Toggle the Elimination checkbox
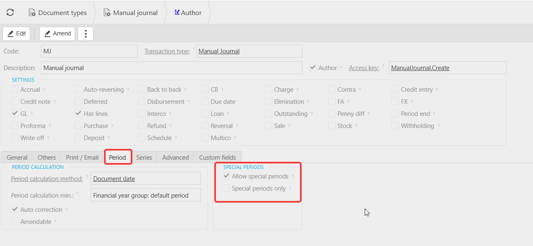Viewport: 533px width, 246px height. click(269, 101)
